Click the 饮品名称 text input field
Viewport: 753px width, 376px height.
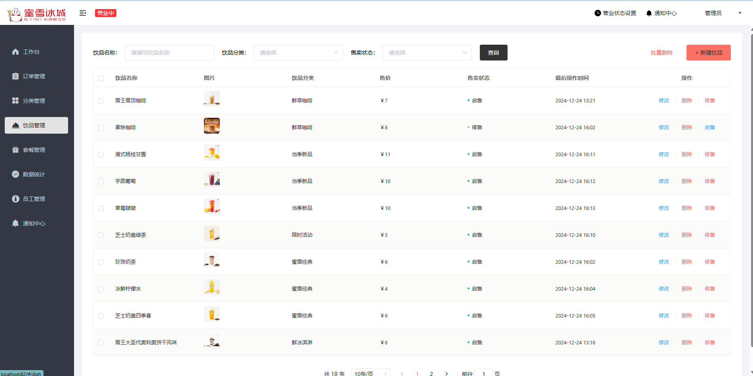pos(169,53)
